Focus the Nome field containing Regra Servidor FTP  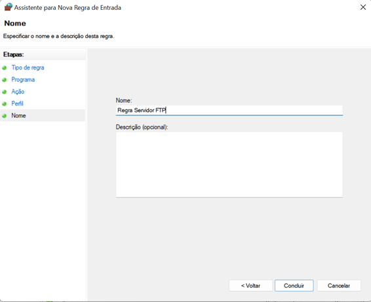(229, 110)
